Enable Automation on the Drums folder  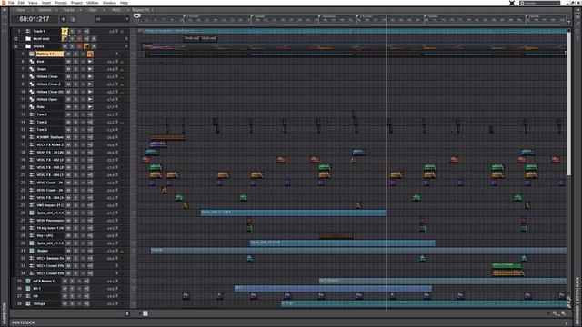(94, 46)
